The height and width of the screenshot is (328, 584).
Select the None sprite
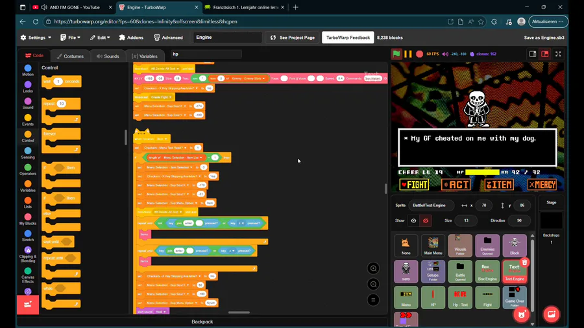pyautogui.click(x=406, y=246)
